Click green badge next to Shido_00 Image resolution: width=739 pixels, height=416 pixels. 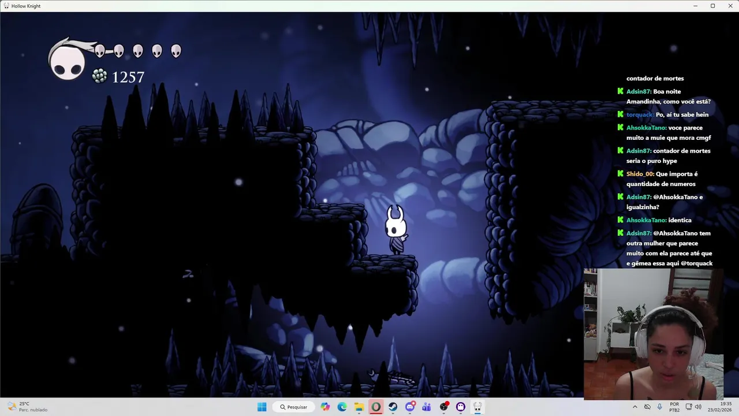(621, 174)
